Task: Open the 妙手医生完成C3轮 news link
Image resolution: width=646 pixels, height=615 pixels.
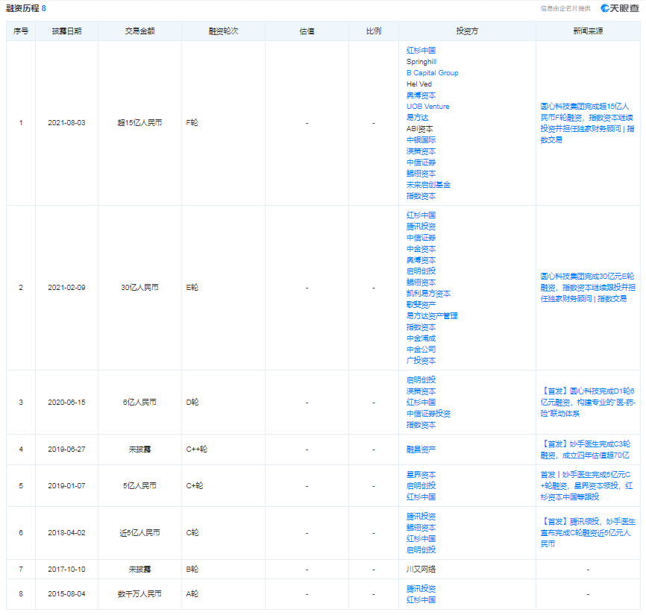Action: click(586, 450)
